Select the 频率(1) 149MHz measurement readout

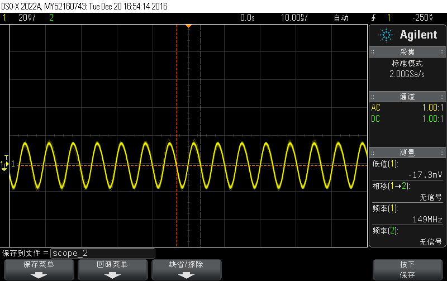tap(407, 214)
